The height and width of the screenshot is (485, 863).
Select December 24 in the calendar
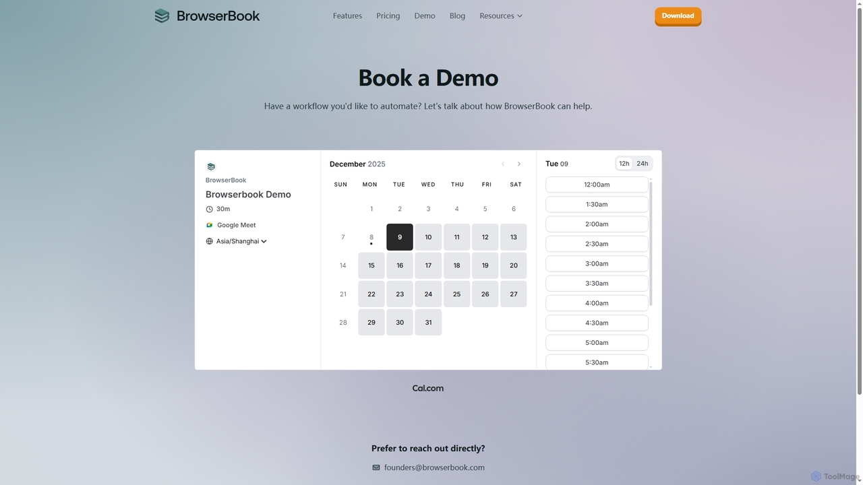[x=428, y=294]
